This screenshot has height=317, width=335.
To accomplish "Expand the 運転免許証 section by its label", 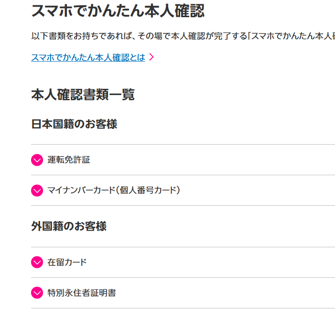I will click(69, 160).
